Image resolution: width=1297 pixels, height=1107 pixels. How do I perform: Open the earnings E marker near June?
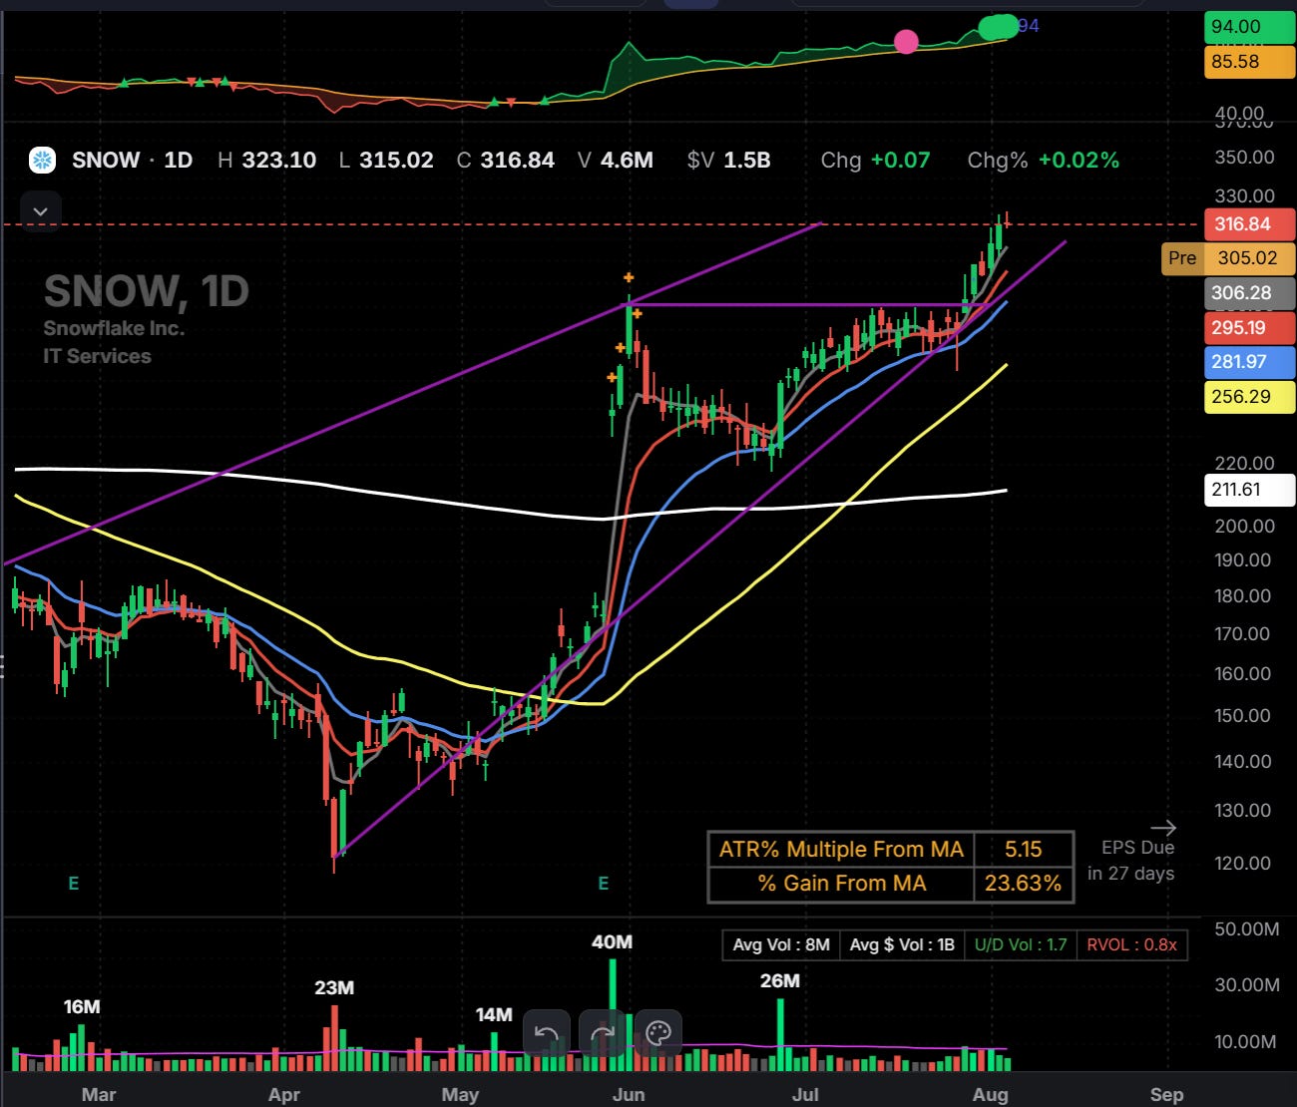click(603, 884)
